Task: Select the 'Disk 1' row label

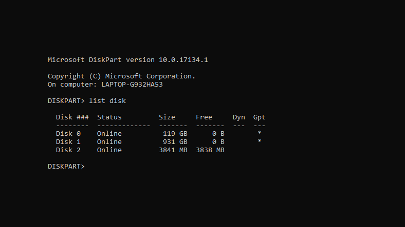Action: (x=68, y=142)
